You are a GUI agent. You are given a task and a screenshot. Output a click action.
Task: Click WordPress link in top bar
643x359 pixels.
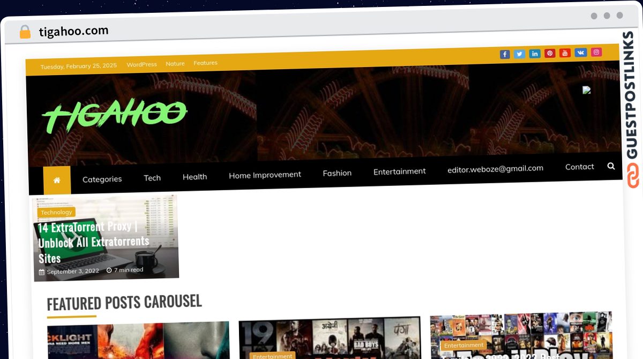141,64
